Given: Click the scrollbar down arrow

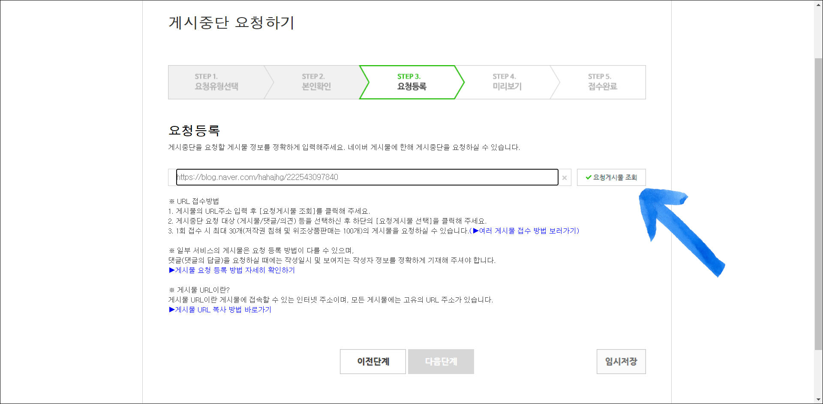Looking at the screenshot, I should pyautogui.click(x=818, y=400).
